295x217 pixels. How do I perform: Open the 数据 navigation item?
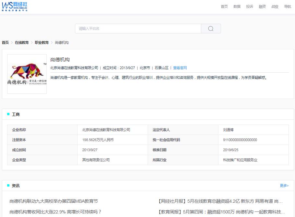(x=237, y=6)
